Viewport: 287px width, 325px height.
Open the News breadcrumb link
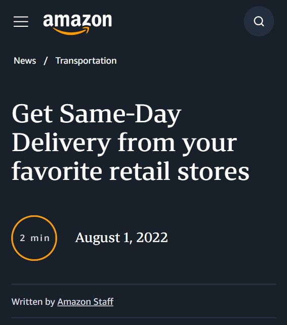pyautogui.click(x=25, y=61)
